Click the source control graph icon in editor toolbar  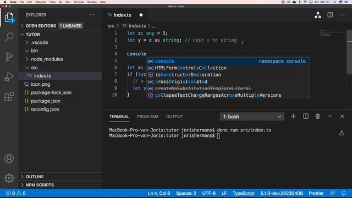point(318,15)
